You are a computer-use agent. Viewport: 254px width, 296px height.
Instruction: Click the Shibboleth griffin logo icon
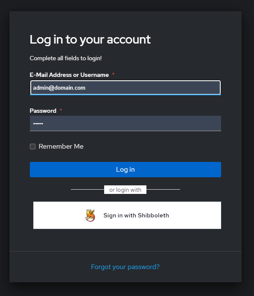(x=90, y=215)
